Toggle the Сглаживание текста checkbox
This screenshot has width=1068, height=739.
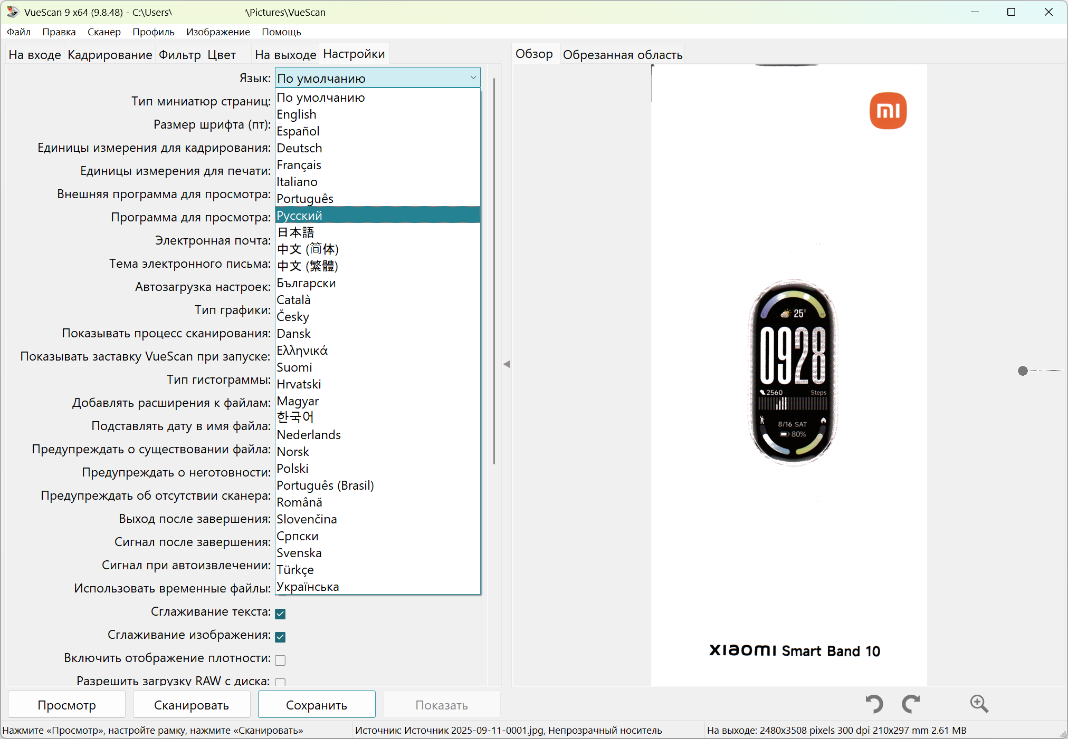[x=280, y=614]
